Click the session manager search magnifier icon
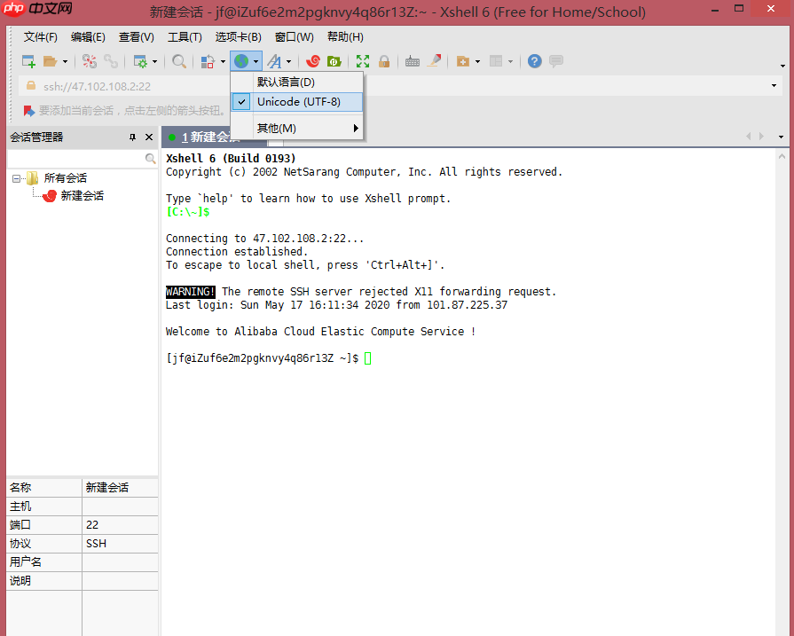 151,159
